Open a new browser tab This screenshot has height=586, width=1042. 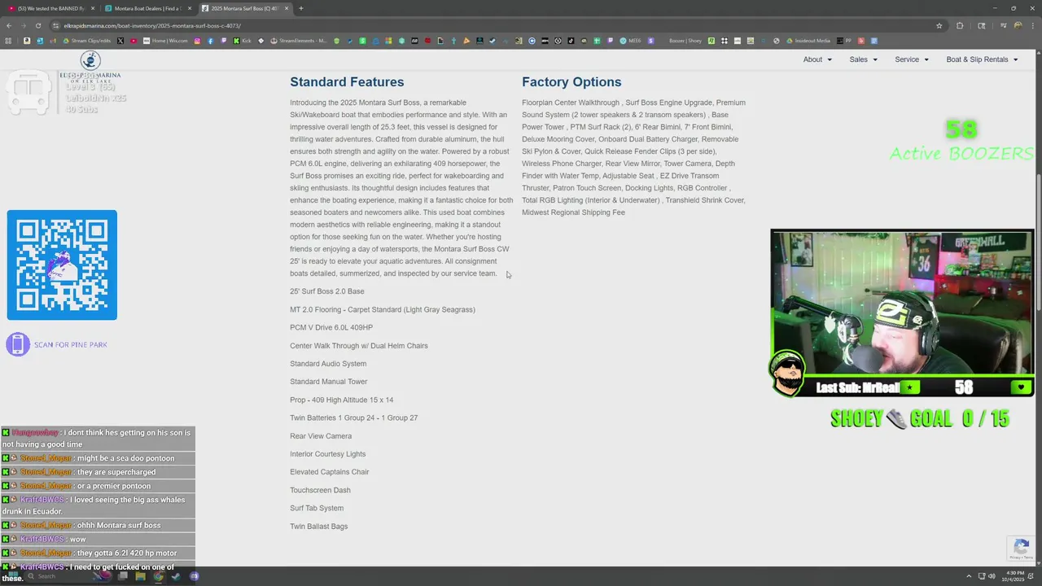(300, 8)
